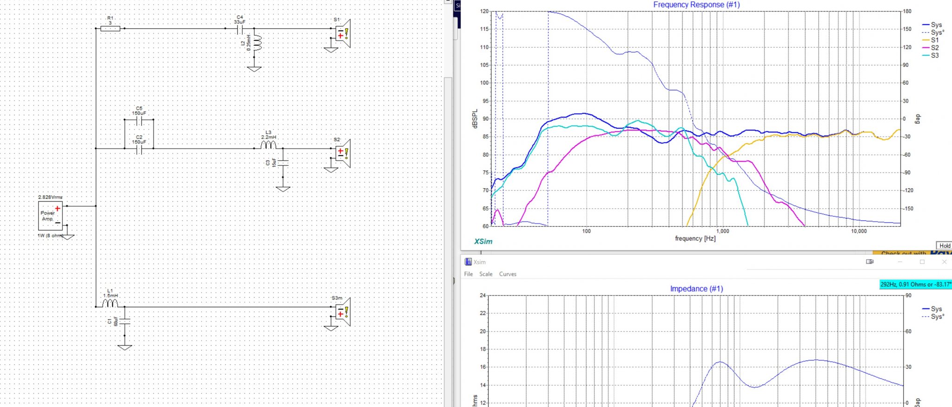952x407 pixels.
Task: Click the '1W (8 ohm)' label below amp
Action: click(50, 236)
